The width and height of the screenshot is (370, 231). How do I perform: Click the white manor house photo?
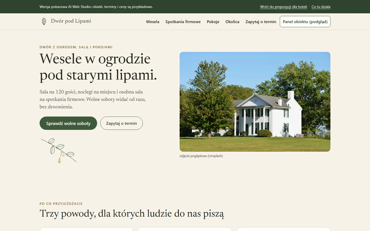[255, 102]
